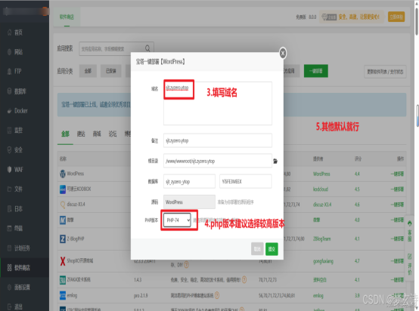
Task: Click the folder browse icon beside root directory
Action: 275,161
